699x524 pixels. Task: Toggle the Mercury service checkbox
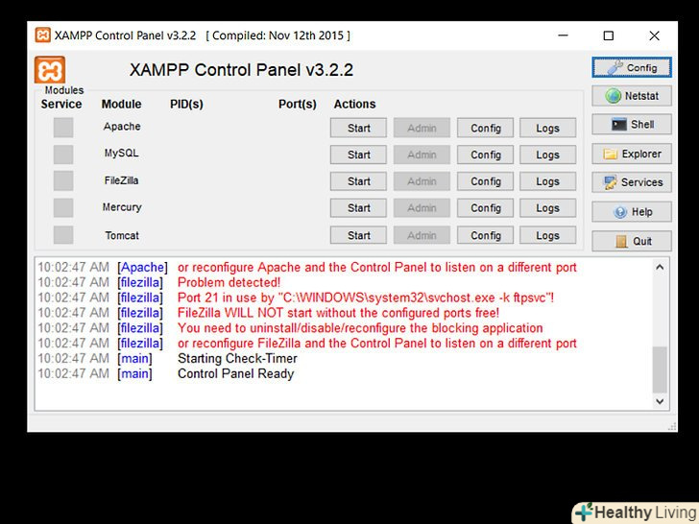63,207
